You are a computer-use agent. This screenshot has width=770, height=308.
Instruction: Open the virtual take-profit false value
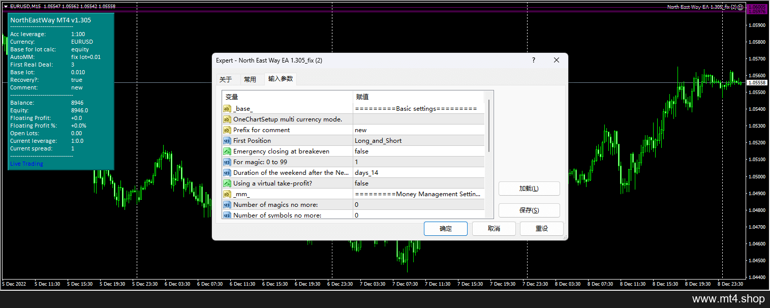tap(419, 183)
